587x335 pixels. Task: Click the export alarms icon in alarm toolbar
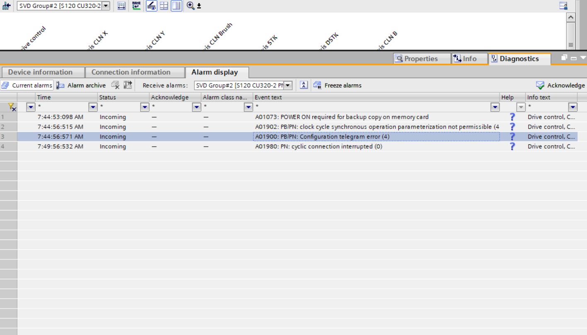128,86
